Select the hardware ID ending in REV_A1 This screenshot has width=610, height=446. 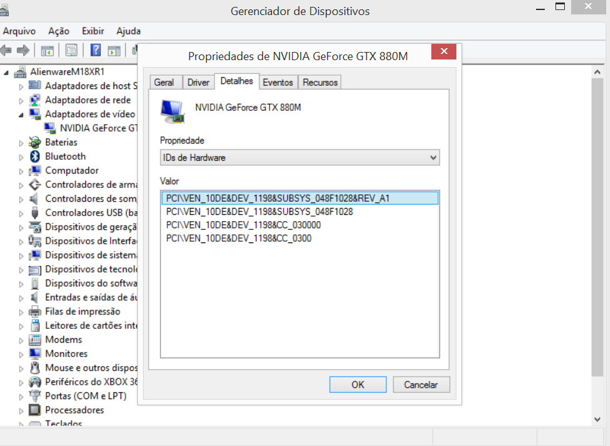coord(300,199)
